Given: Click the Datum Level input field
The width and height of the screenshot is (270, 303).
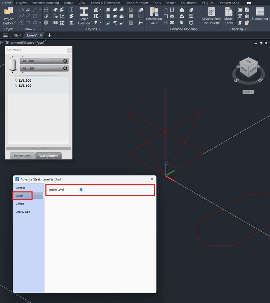Looking at the screenshot, I should coord(115,190).
